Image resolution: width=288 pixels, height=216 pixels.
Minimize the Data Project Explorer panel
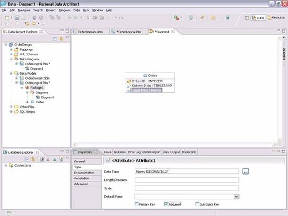(62, 31)
